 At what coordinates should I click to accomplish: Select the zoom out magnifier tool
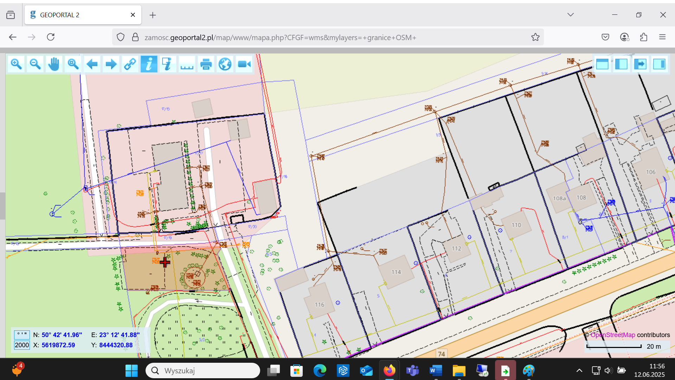click(x=35, y=64)
